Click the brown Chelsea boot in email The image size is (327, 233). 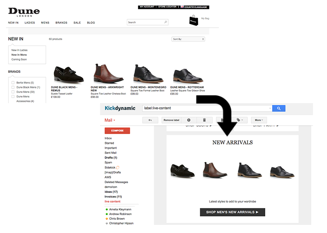pyautogui.click(x=215, y=170)
